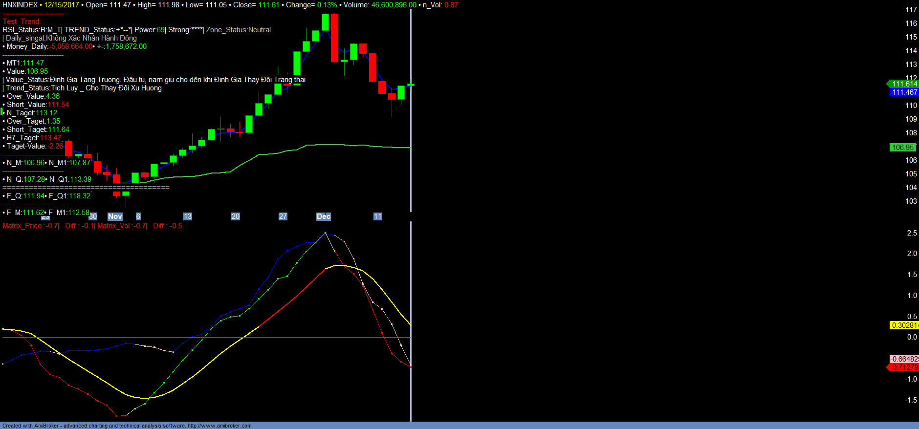Select the 27 date label on axis
919x429 pixels.
(x=283, y=216)
